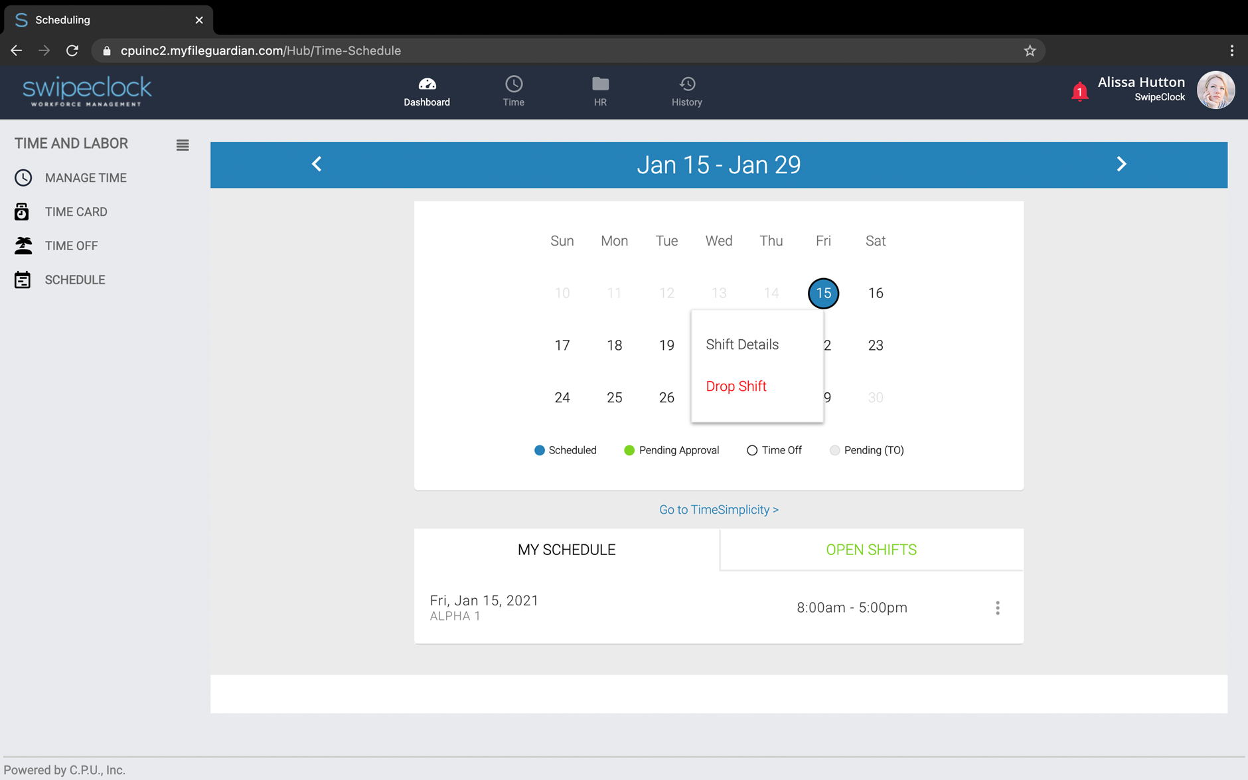The width and height of the screenshot is (1248, 780).
Task: Choose Drop Shift from the context menu
Action: click(736, 386)
